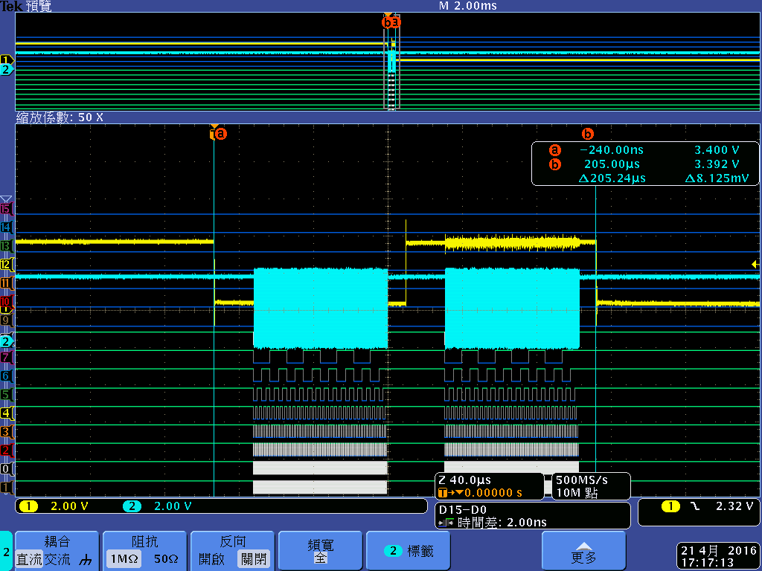Select the red D10 digital channel marker
The width and height of the screenshot is (762, 571).
pyautogui.click(x=6, y=302)
